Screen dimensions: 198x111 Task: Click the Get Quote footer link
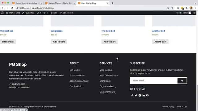(75, 70)
